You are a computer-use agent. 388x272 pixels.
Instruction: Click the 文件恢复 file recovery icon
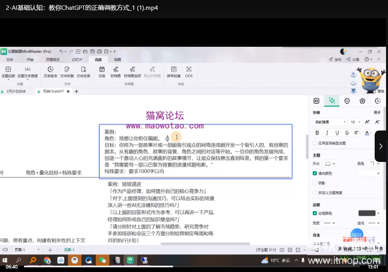coord(67,72)
